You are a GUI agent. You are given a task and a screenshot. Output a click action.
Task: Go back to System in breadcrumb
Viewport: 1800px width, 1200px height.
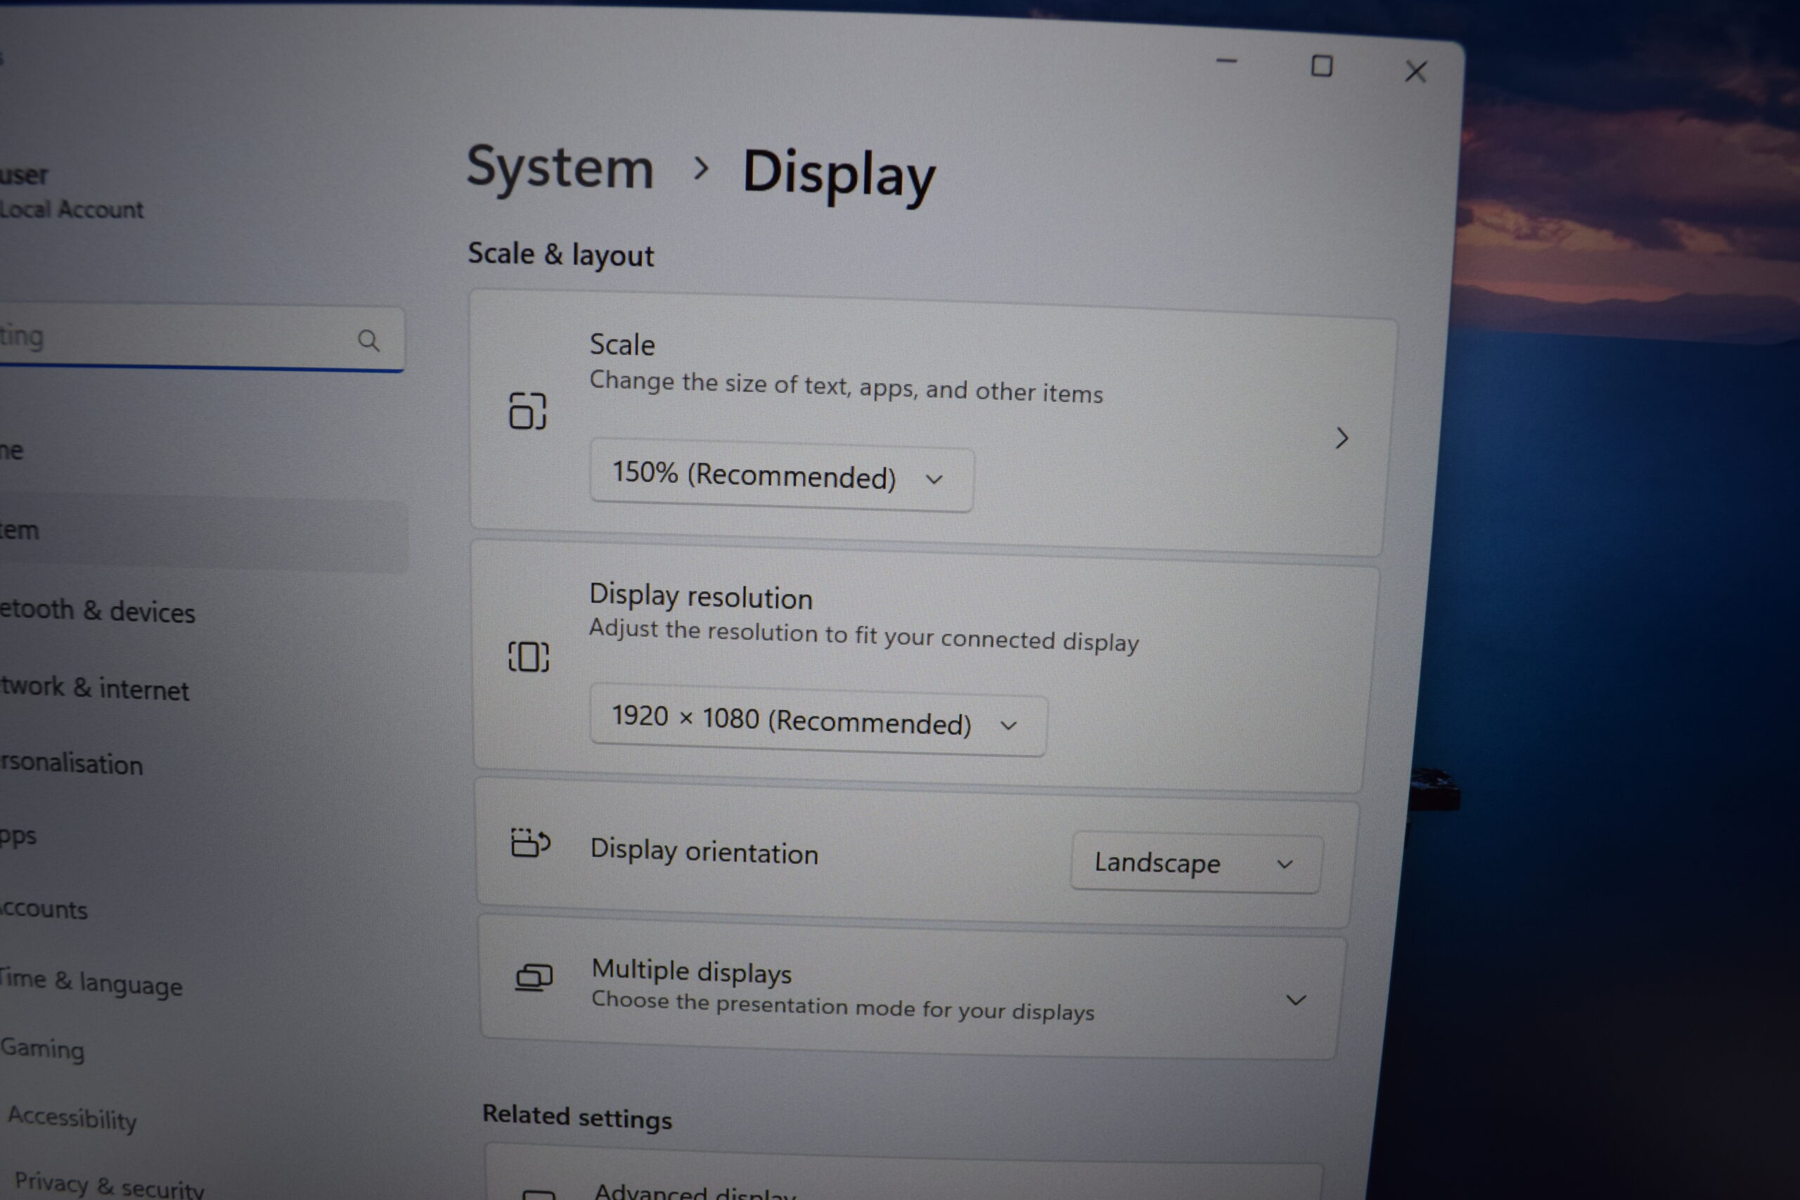click(x=560, y=169)
